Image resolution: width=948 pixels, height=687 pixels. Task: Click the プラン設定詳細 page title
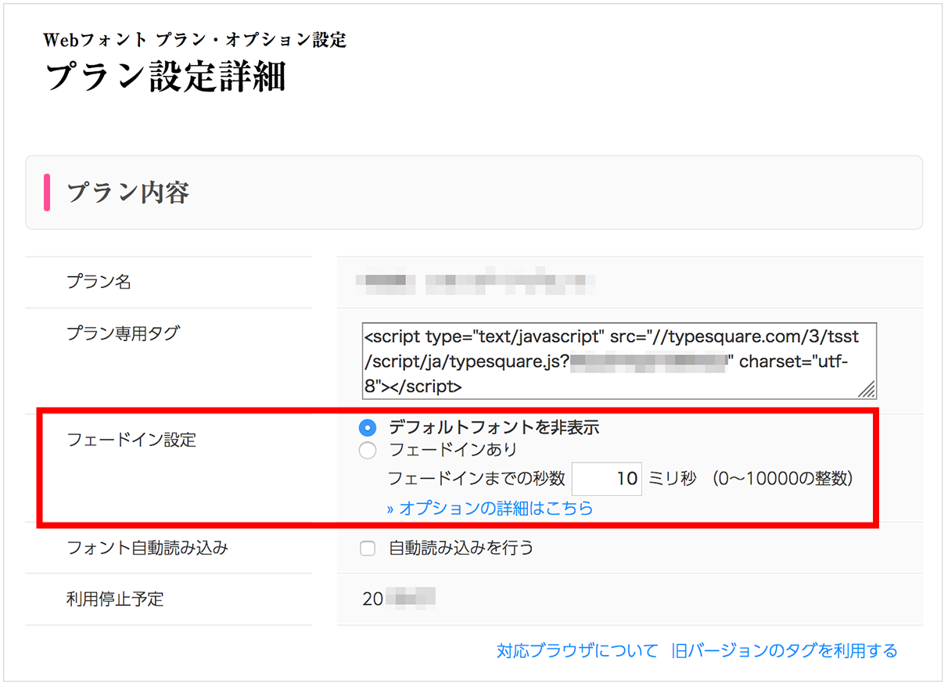(x=166, y=78)
